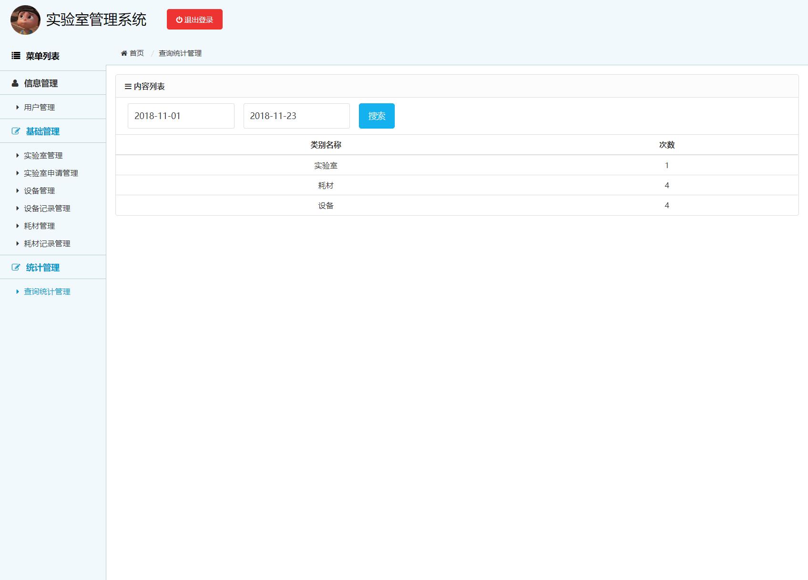808x580 pixels.
Task: Click the 实验室管理系统 title text
Action: click(96, 20)
